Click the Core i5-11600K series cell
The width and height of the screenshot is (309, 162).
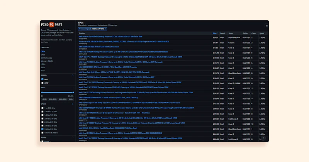click(x=234, y=83)
